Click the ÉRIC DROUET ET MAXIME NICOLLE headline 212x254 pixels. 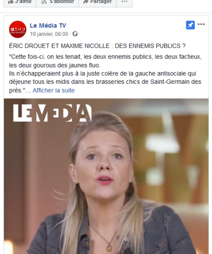click(97, 46)
